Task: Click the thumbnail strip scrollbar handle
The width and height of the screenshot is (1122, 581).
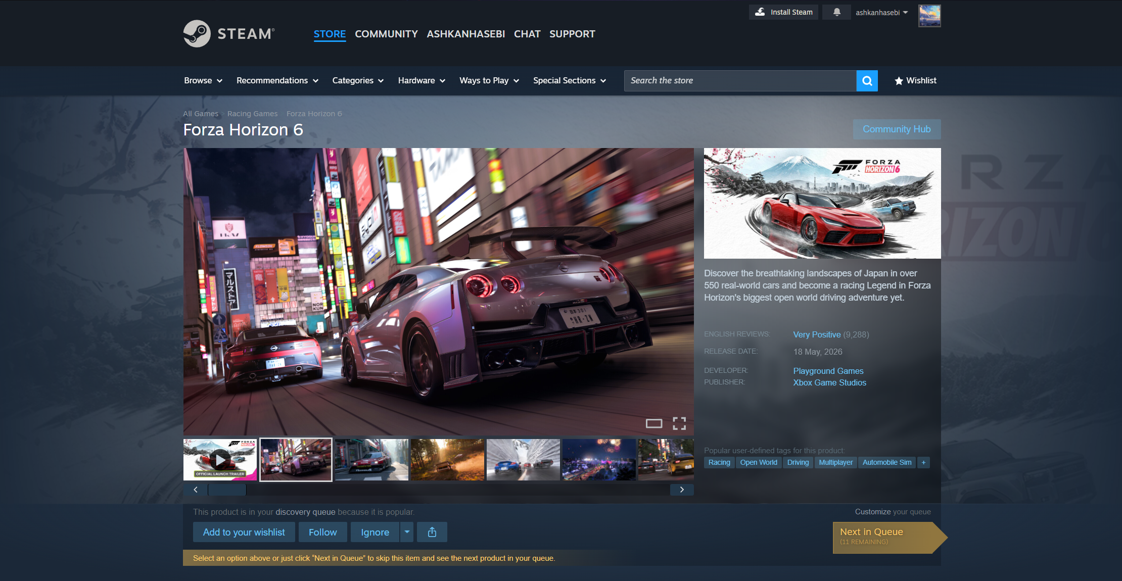Action: click(x=227, y=490)
